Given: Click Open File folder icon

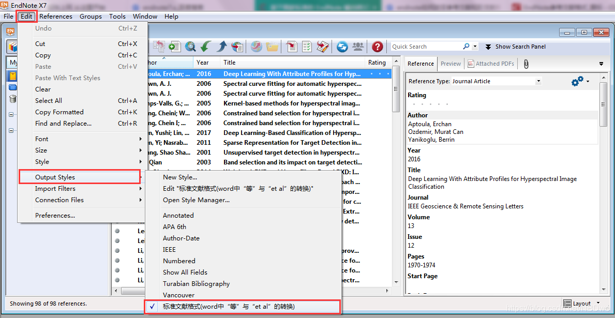Looking at the screenshot, I should (272, 47).
